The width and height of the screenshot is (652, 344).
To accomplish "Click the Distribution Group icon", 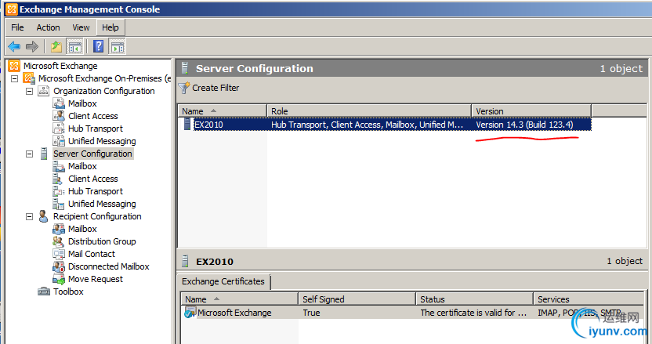I will point(58,241).
